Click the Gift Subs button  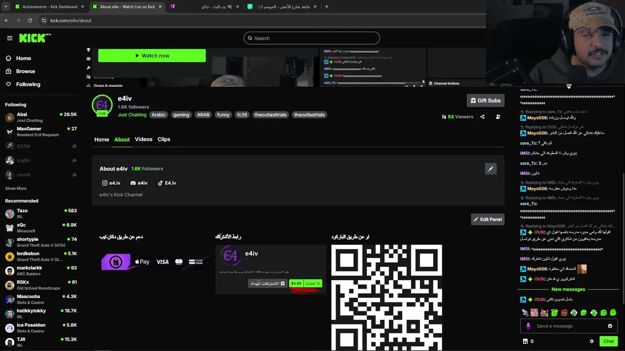coord(485,100)
